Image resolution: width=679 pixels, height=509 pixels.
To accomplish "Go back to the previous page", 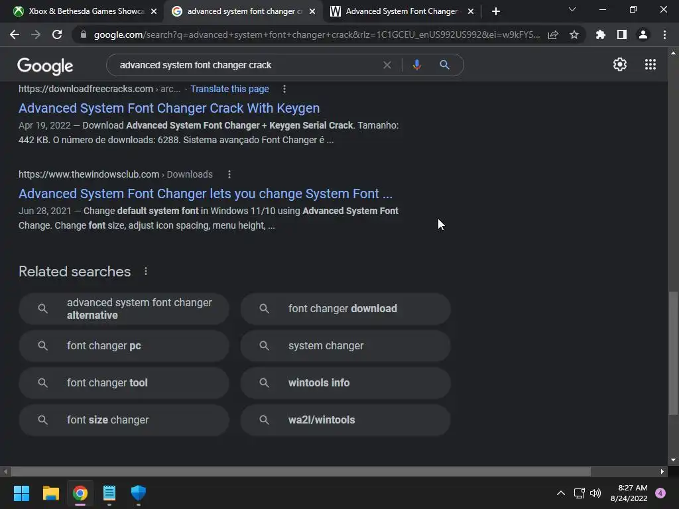I will [15, 34].
